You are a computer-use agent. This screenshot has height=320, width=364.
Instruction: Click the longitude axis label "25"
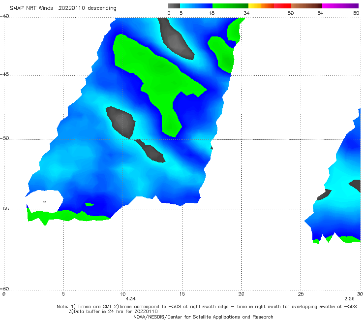(x=301, y=294)
